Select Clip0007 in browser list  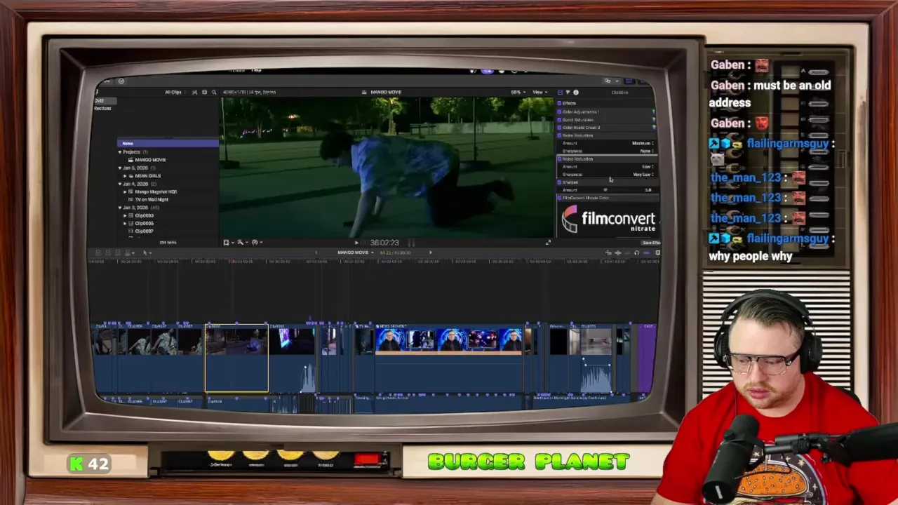(x=144, y=231)
